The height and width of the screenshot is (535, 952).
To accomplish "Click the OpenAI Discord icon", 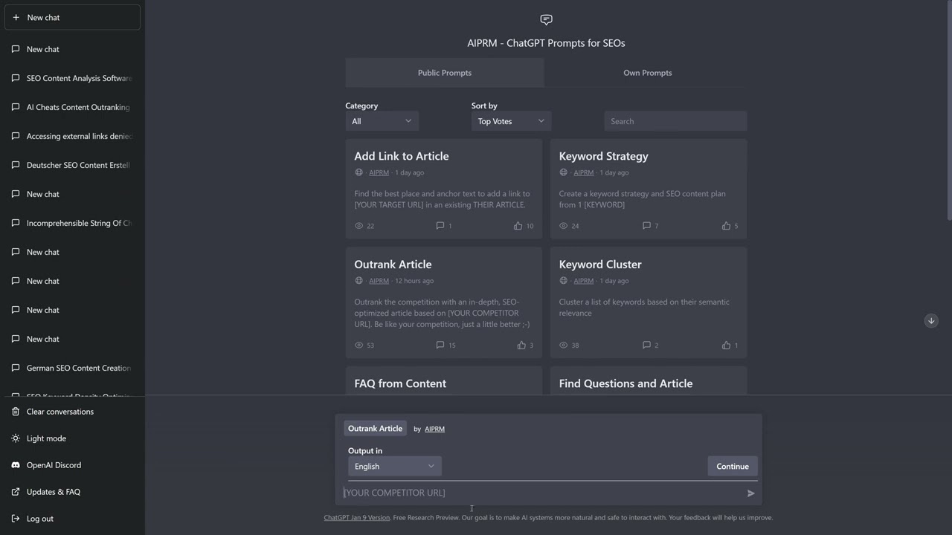I will pos(15,464).
